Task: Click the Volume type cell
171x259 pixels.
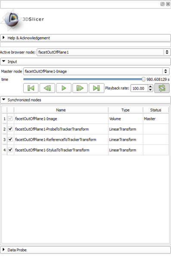Action: 126,119
